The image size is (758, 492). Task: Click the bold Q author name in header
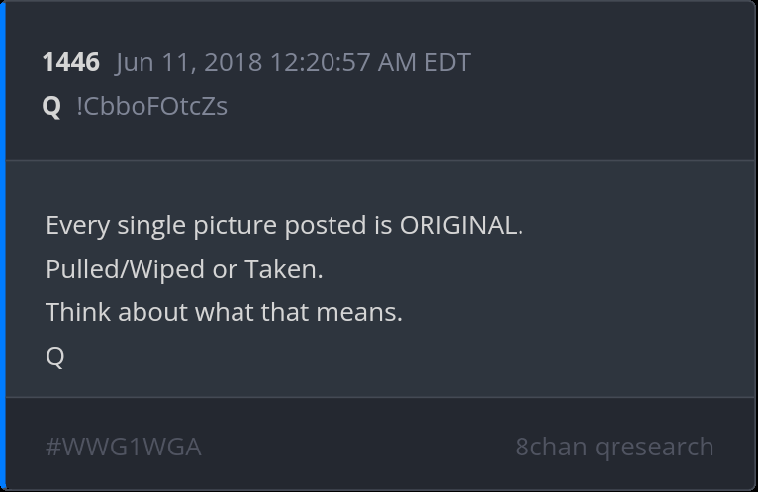tap(51, 107)
